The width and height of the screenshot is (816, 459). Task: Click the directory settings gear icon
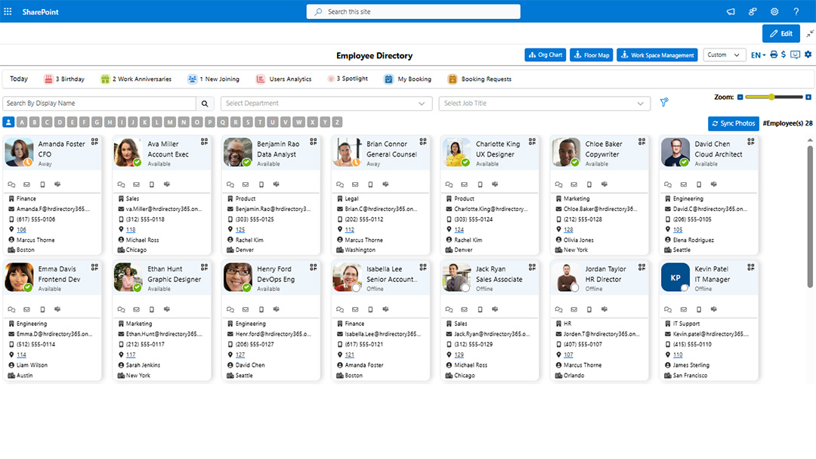(808, 54)
